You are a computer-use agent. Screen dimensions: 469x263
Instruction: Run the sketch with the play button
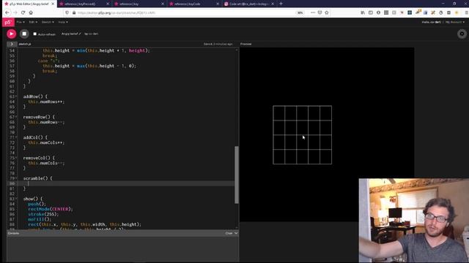pos(12,34)
